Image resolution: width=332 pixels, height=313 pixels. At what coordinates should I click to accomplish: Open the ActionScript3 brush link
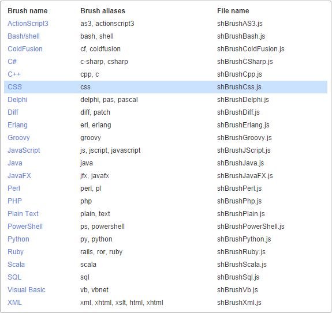coord(28,24)
